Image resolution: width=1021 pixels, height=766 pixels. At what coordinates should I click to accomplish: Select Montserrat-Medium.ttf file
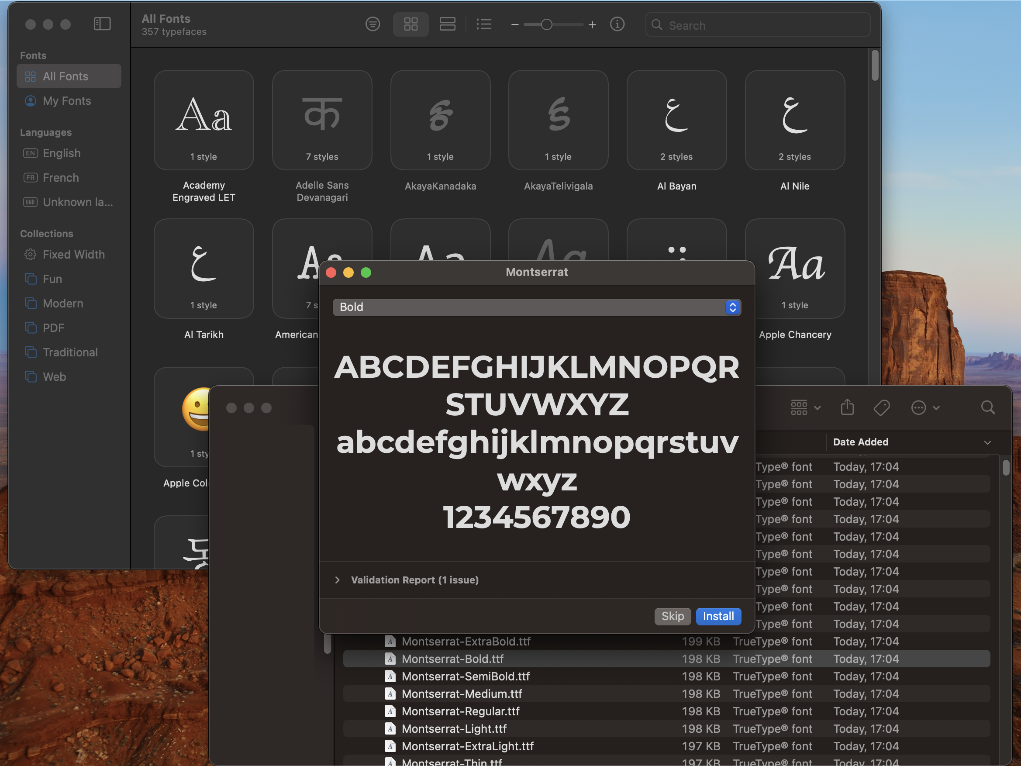666,694
